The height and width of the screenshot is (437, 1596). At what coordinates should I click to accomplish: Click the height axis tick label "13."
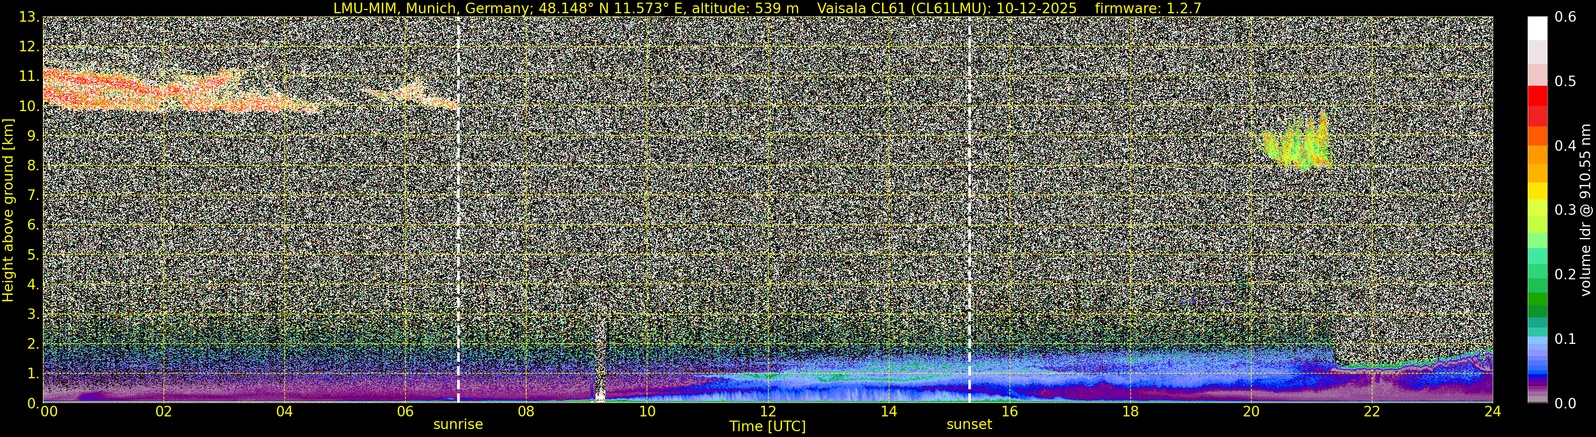(29, 17)
